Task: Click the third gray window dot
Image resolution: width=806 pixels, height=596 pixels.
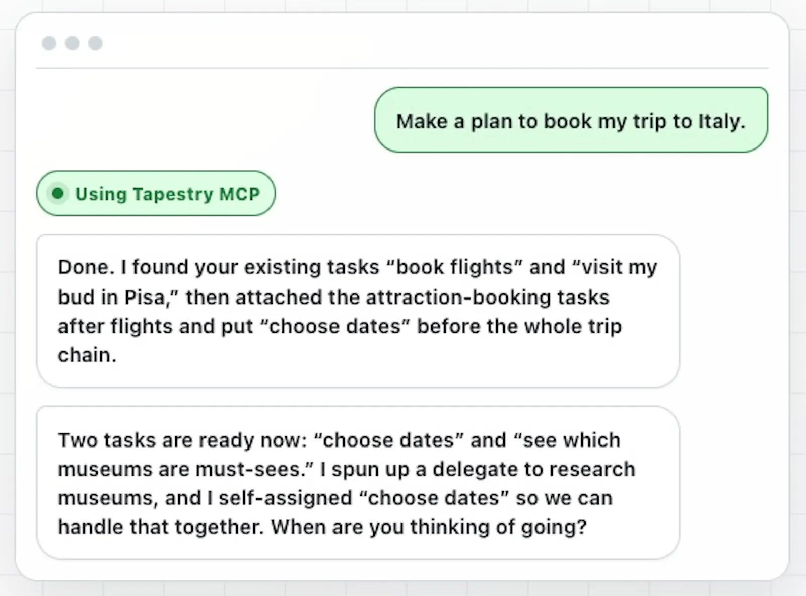Action: tap(95, 43)
